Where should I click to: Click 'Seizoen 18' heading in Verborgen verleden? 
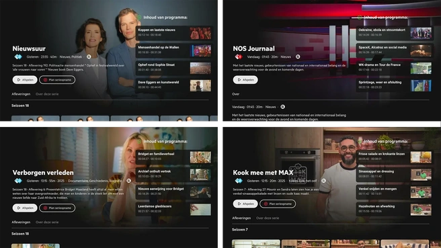click(x=20, y=234)
